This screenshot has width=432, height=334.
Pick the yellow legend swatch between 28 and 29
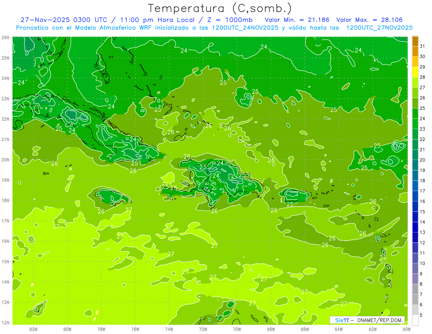tap(415, 72)
